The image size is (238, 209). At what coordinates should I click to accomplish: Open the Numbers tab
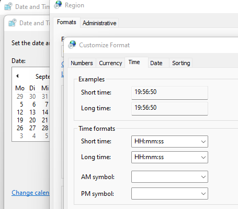[82, 63]
